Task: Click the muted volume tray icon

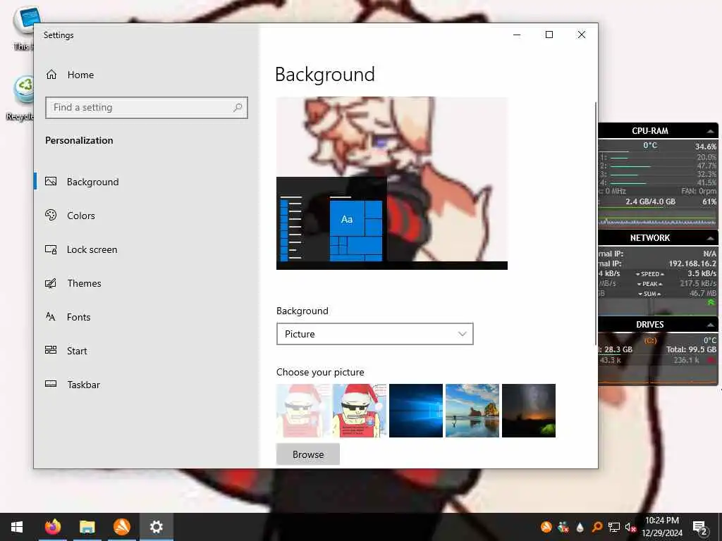Action: [x=630, y=527]
